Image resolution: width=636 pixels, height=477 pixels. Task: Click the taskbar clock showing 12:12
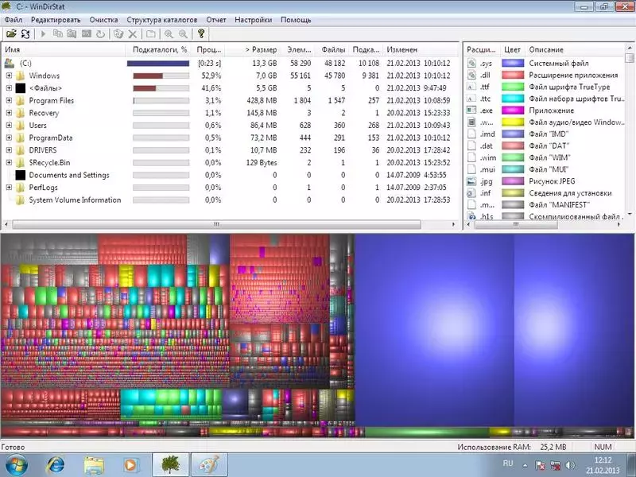(603, 465)
